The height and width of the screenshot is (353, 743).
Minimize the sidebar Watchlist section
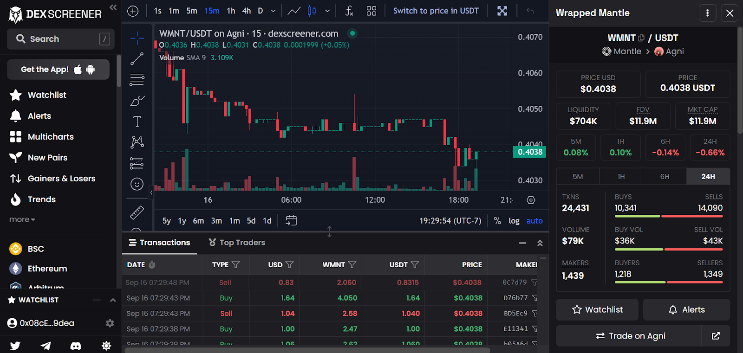click(x=97, y=300)
